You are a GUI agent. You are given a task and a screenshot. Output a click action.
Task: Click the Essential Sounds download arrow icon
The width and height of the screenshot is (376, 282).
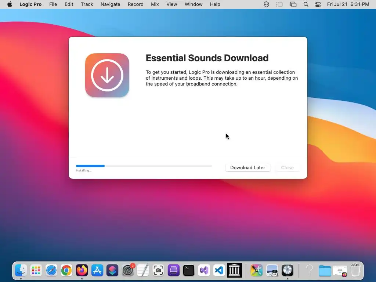(107, 75)
